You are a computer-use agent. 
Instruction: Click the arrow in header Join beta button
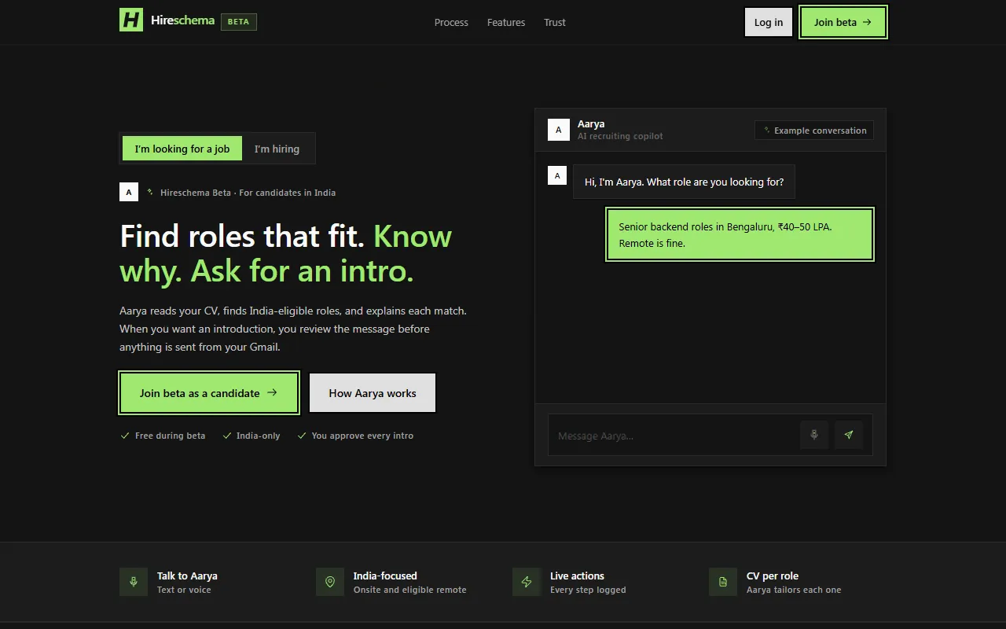click(x=867, y=22)
